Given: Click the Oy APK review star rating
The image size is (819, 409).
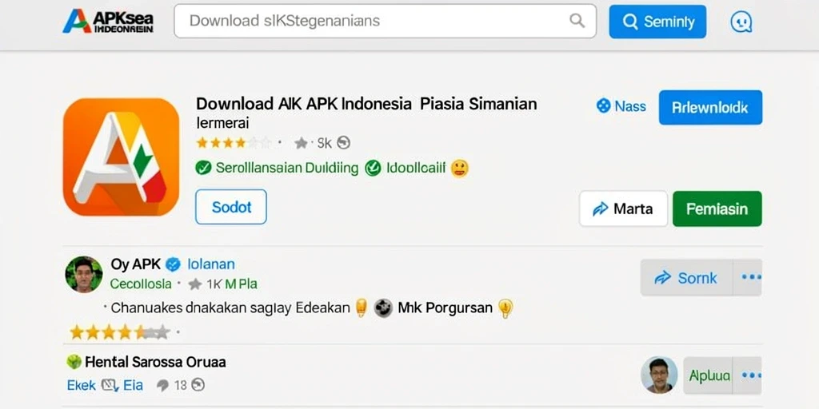Looking at the screenshot, I should click(120, 332).
